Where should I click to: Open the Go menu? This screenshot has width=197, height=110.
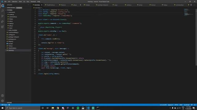pyautogui.click(x=24, y=2)
